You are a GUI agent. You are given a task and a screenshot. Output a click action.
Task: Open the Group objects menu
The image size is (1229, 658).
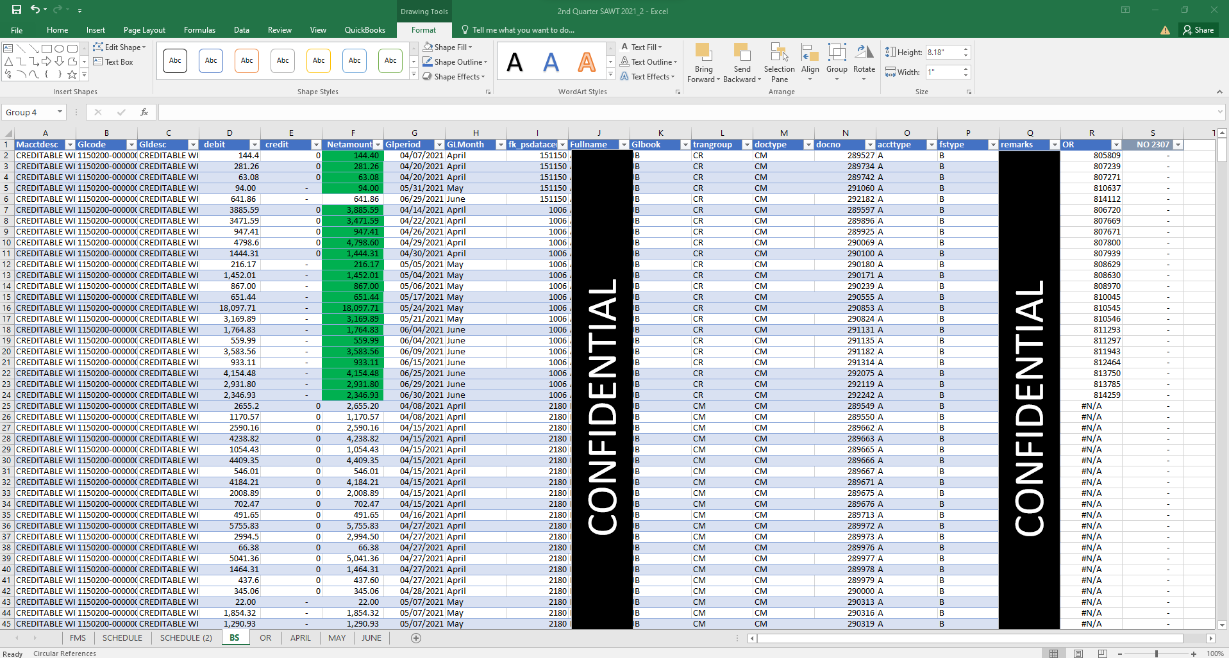point(837,63)
